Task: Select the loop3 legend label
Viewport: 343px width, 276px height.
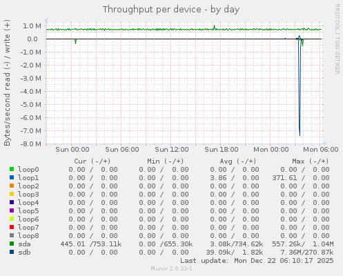Action: pos(28,195)
